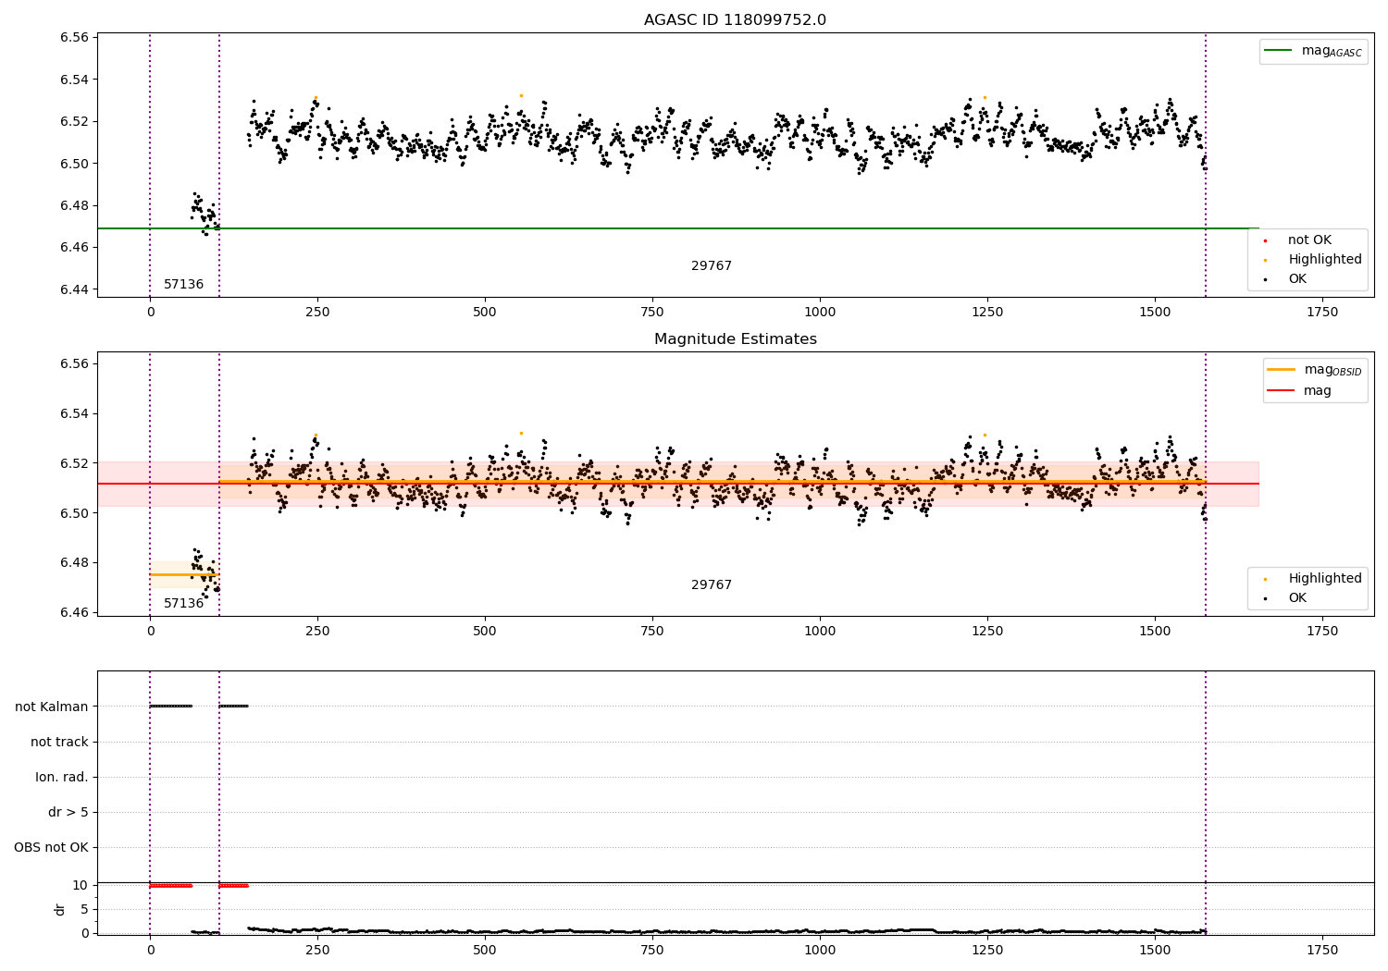The width and height of the screenshot is (1388, 971).
Task: Click the "not OK" legend entry
Action: point(1309,240)
